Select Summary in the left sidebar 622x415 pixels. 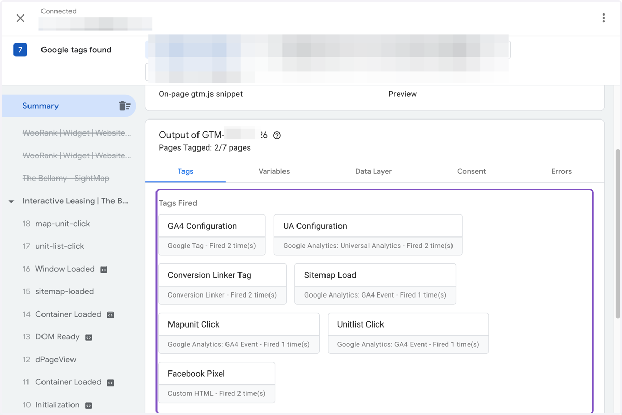(68, 106)
